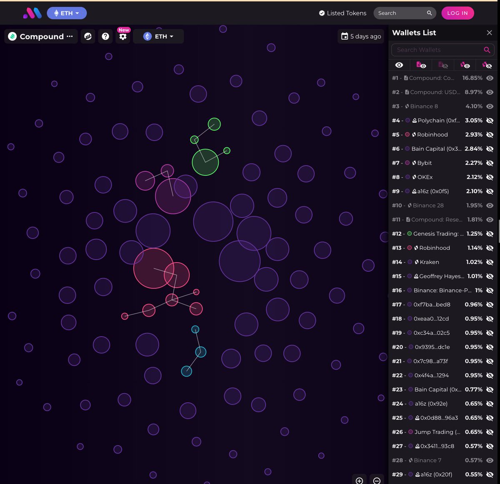The height and width of the screenshot is (484, 500).
Task: Click the verified badge next to Listed Tokens
Action: coord(322,13)
